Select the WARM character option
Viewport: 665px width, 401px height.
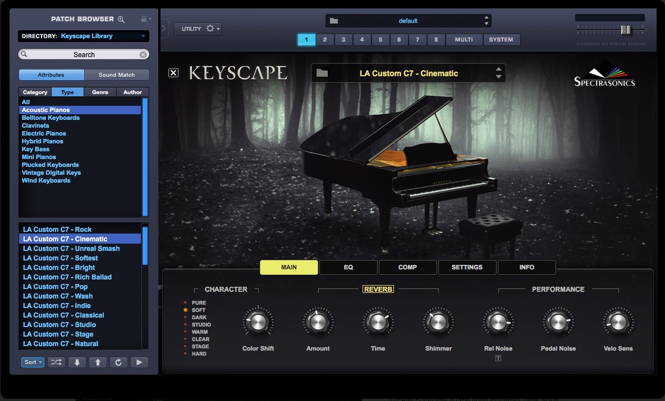coord(186,332)
